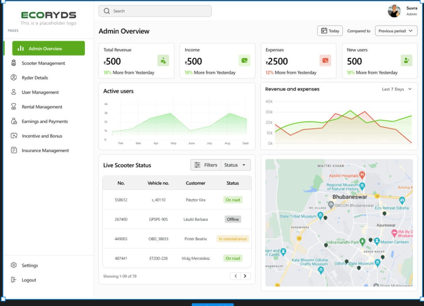Click the Scooter Management sidebar icon
Image resolution: width=424 pixels, height=306 pixels.
click(x=14, y=63)
